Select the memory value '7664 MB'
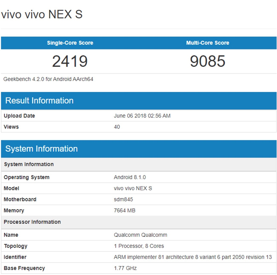Viewport: 277px width, 275px height. pyautogui.click(x=125, y=211)
